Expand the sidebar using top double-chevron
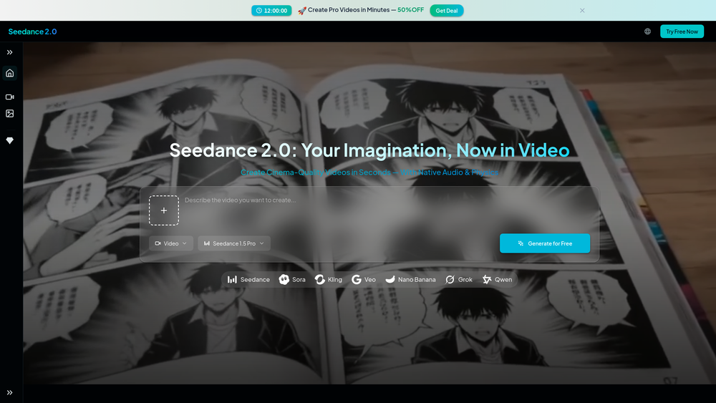 tap(9, 52)
